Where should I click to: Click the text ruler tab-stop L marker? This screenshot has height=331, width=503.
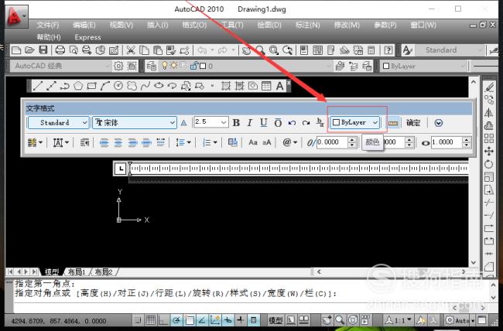[120, 169]
